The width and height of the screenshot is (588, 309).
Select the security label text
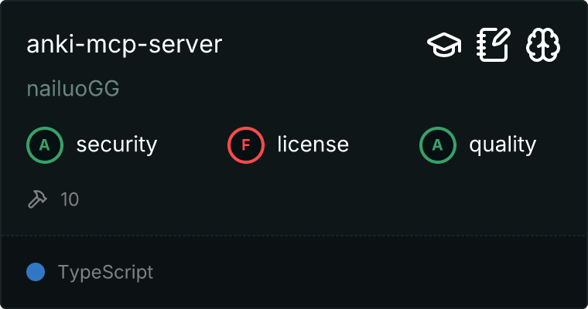pos(116,144)
